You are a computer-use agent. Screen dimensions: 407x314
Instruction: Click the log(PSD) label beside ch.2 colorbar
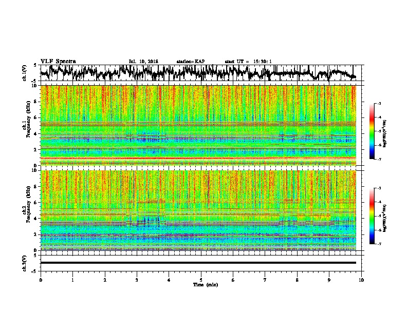tap(384, 218)
